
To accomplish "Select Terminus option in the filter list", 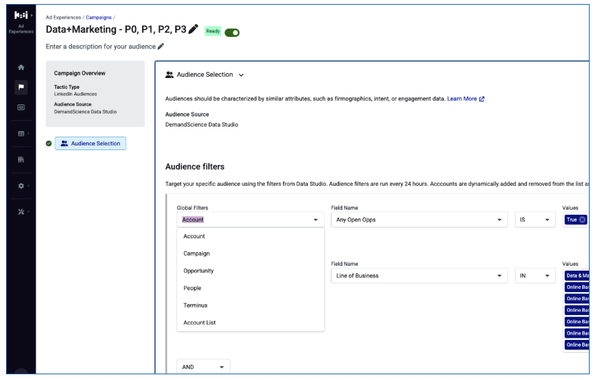I will coord(195,305).
